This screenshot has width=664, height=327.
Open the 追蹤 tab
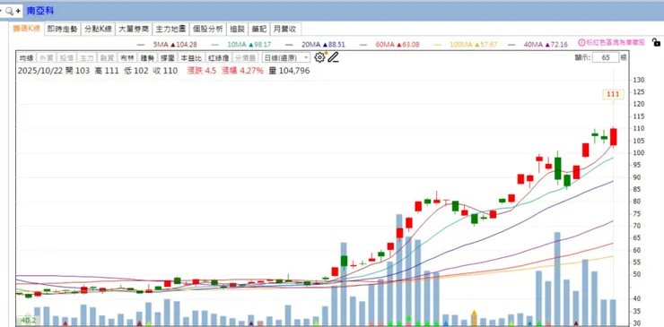[x=237, y=30]
